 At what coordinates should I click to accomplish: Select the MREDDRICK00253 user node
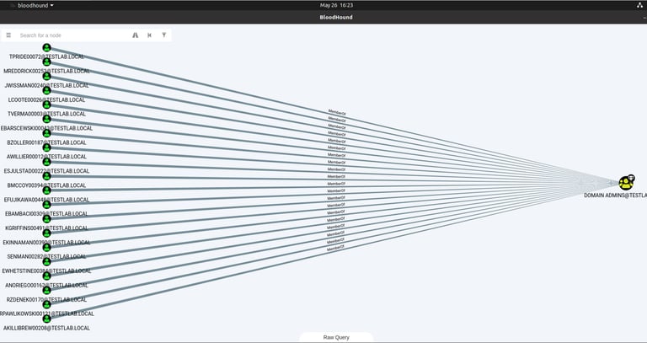[x=46, y=62]
